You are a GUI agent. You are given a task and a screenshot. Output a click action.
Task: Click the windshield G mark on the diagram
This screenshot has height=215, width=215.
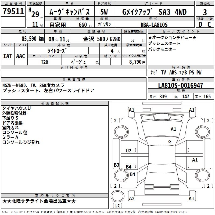pos(170,141)
